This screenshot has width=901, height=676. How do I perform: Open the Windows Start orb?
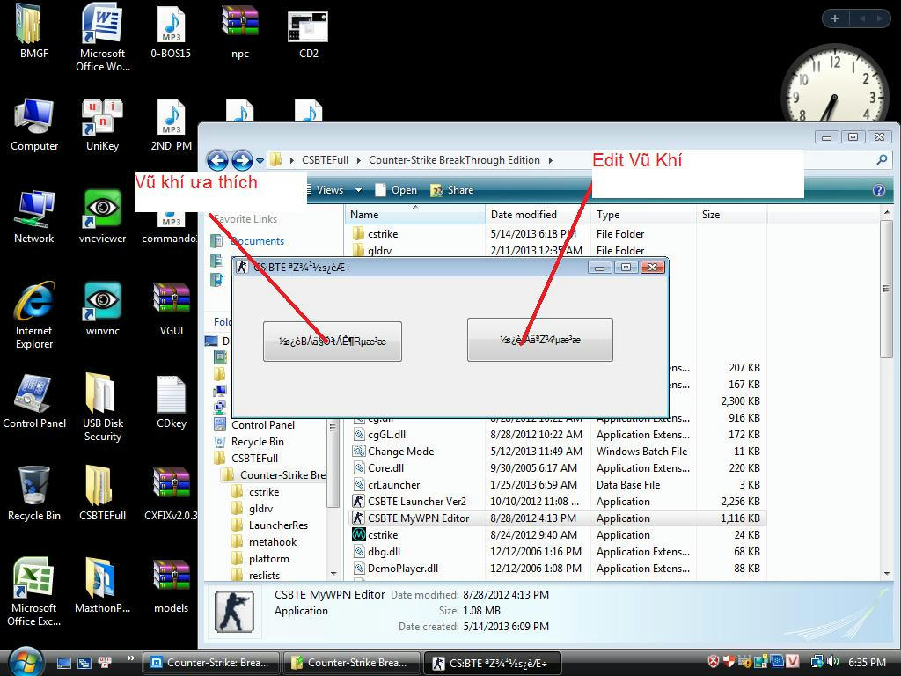pos(24,662)
